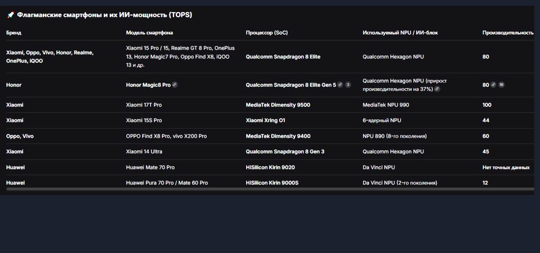Click the model cell starting Xiaomi 15 Pro / 15
This screenshot has width=540, height=253.
[181, 57]
